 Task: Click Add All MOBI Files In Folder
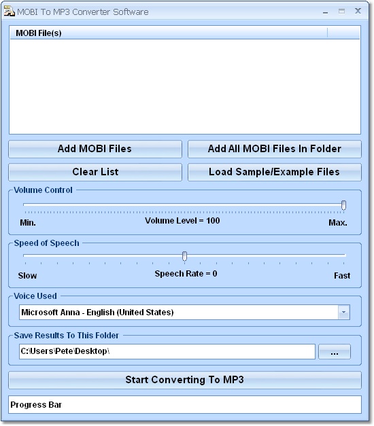point(275,149)
